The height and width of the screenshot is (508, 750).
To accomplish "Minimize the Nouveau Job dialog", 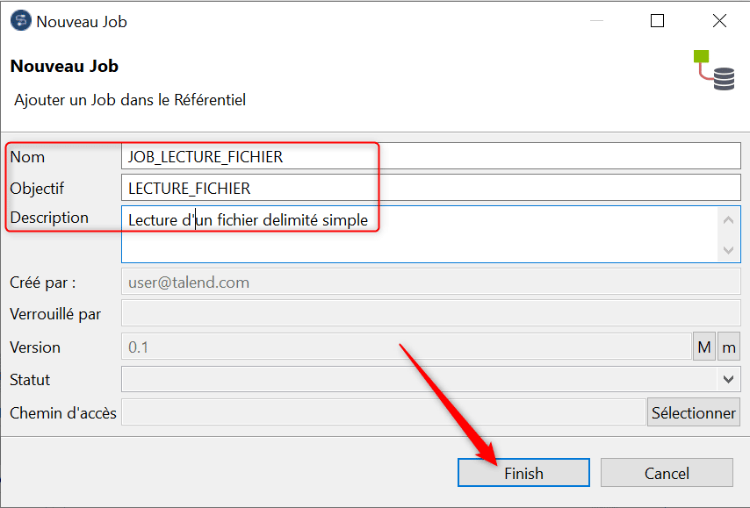I will (596, 20).
